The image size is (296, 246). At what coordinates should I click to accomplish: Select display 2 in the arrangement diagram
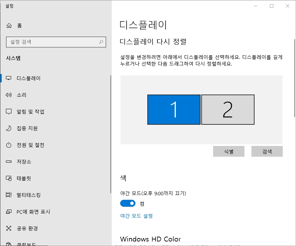point(228,109)
